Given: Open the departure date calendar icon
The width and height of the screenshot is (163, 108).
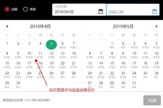Looking at the screenshot, I should tap(101, 11).
